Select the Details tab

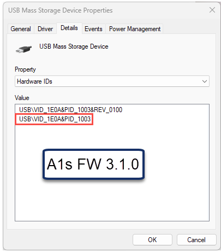point(69,28)
